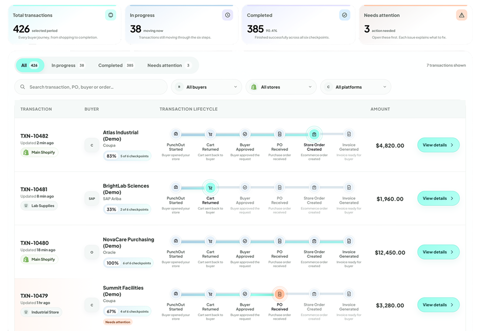This screenshot has height=331, width=479.
Task: Click the Store Order Created icon for TXN-10479
Action: click(314, 294)
